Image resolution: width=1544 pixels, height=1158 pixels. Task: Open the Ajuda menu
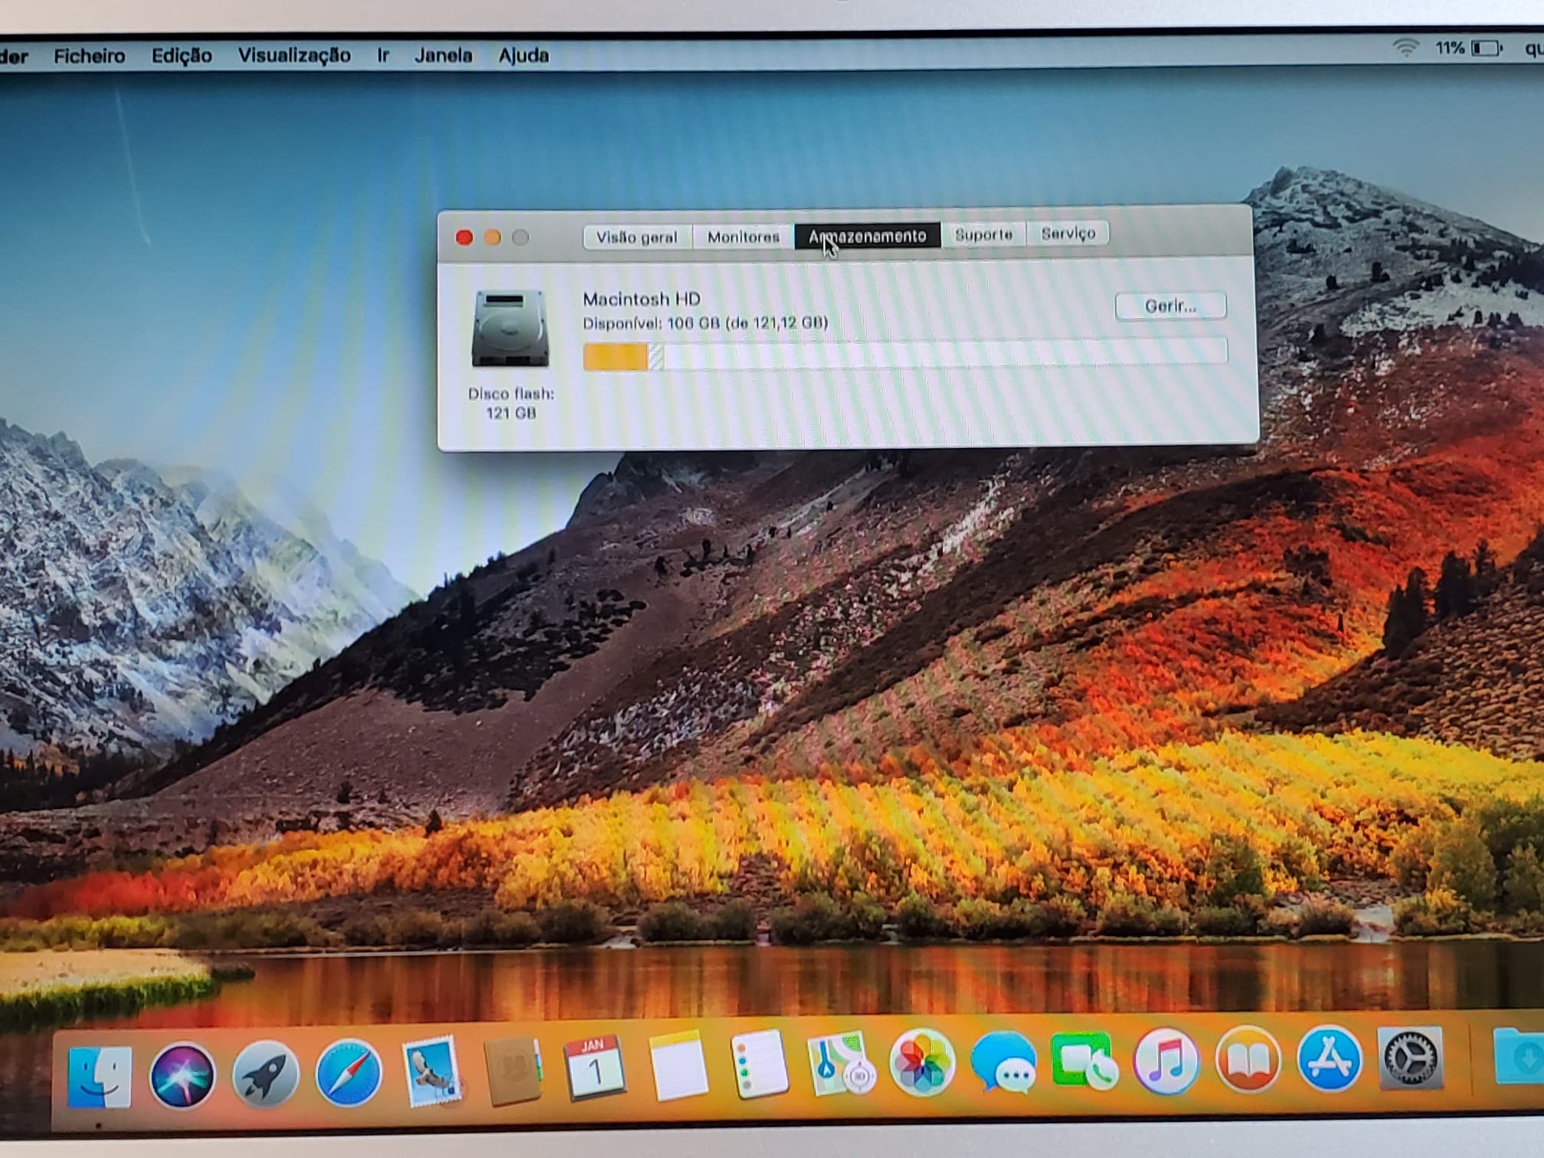[x=524, y=55]
